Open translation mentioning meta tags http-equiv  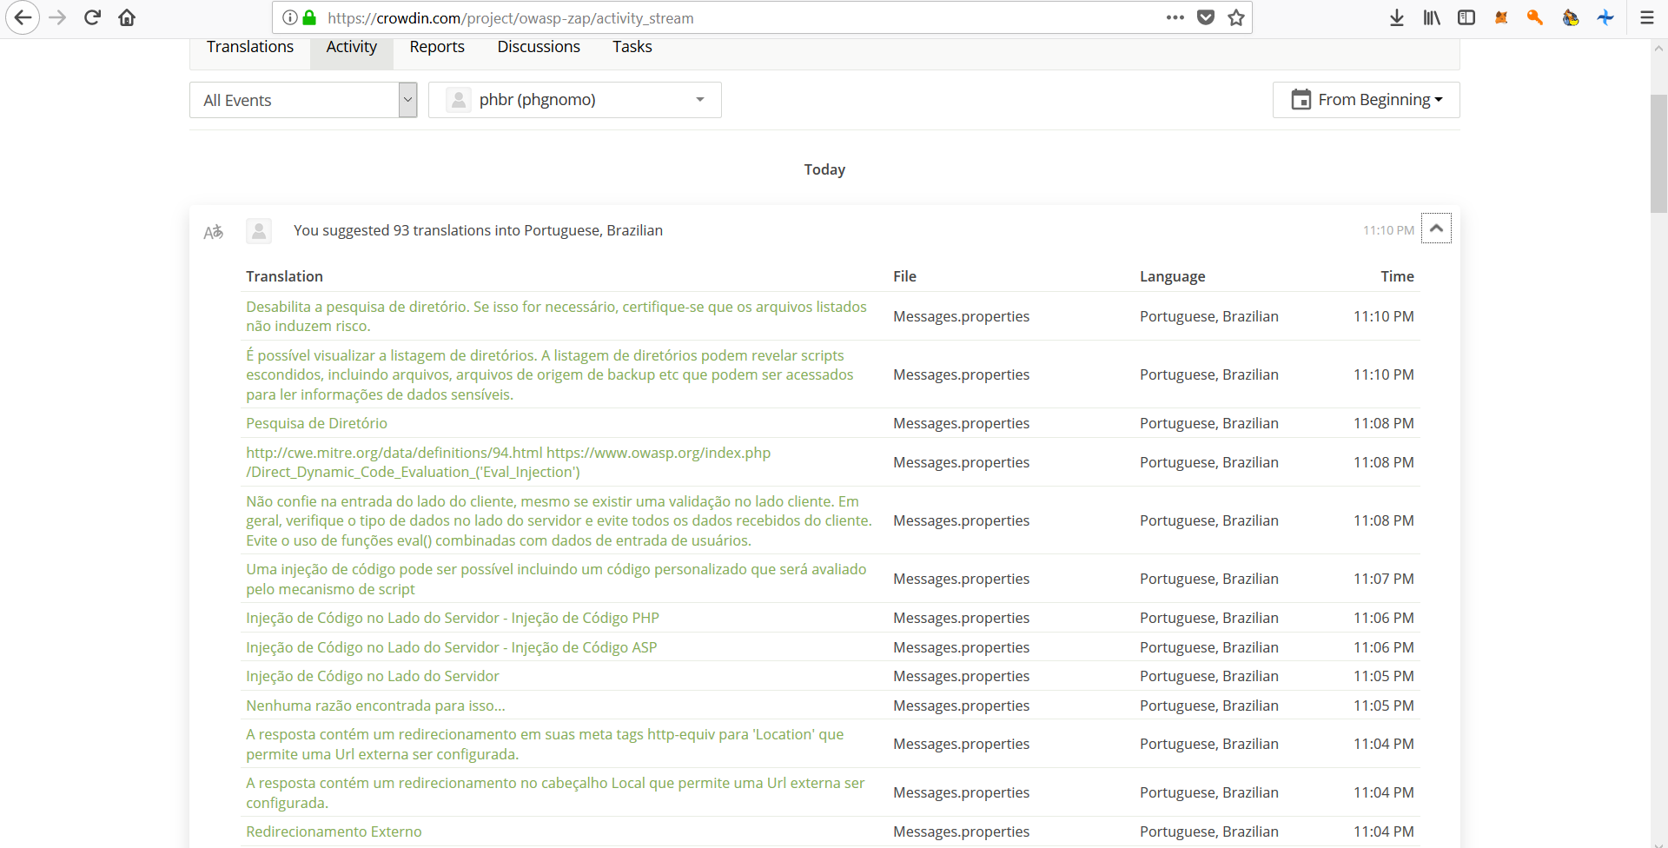[545, 744]
